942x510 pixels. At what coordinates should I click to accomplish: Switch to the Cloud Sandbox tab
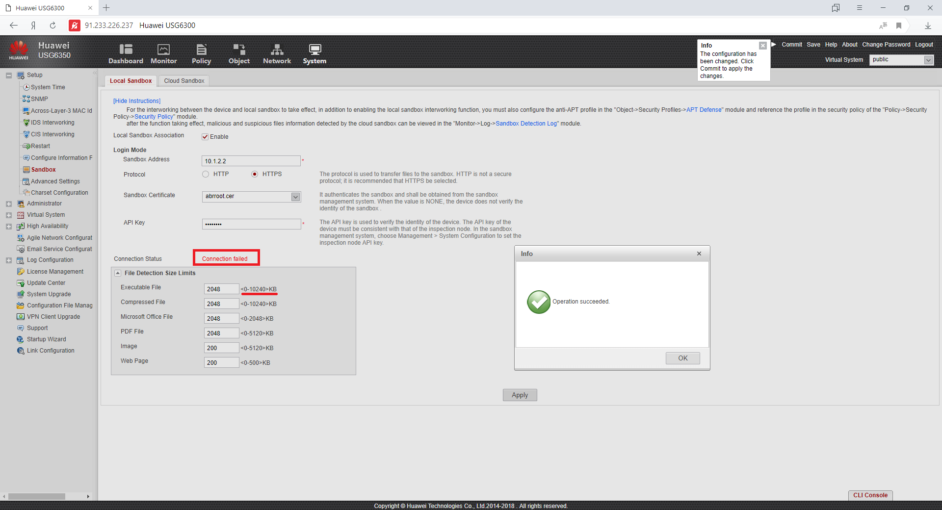(184, 81)
